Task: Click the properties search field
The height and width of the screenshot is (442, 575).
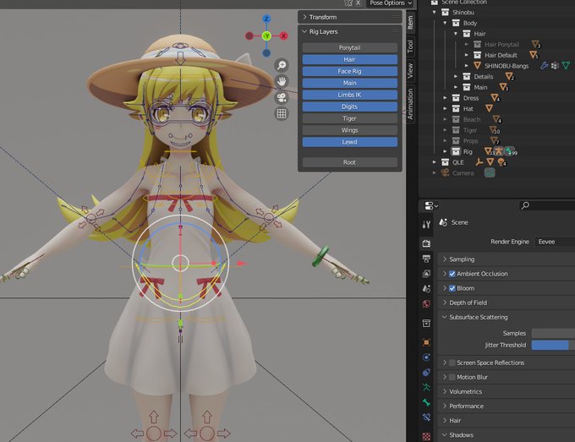Action: point(547,205)
